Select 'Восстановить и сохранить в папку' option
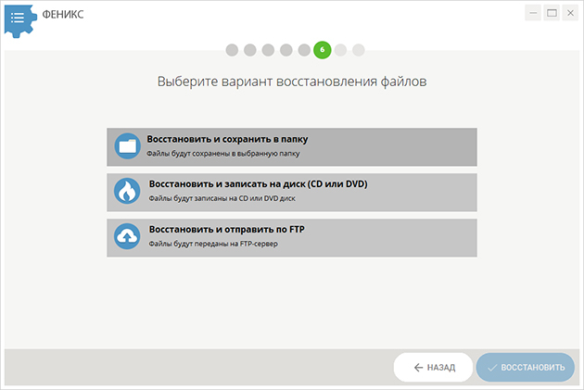The image size is (584, 390). pos(292,147)
